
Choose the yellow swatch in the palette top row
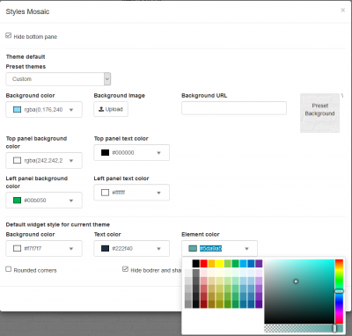pyautogui.click(x=220, y=263)
